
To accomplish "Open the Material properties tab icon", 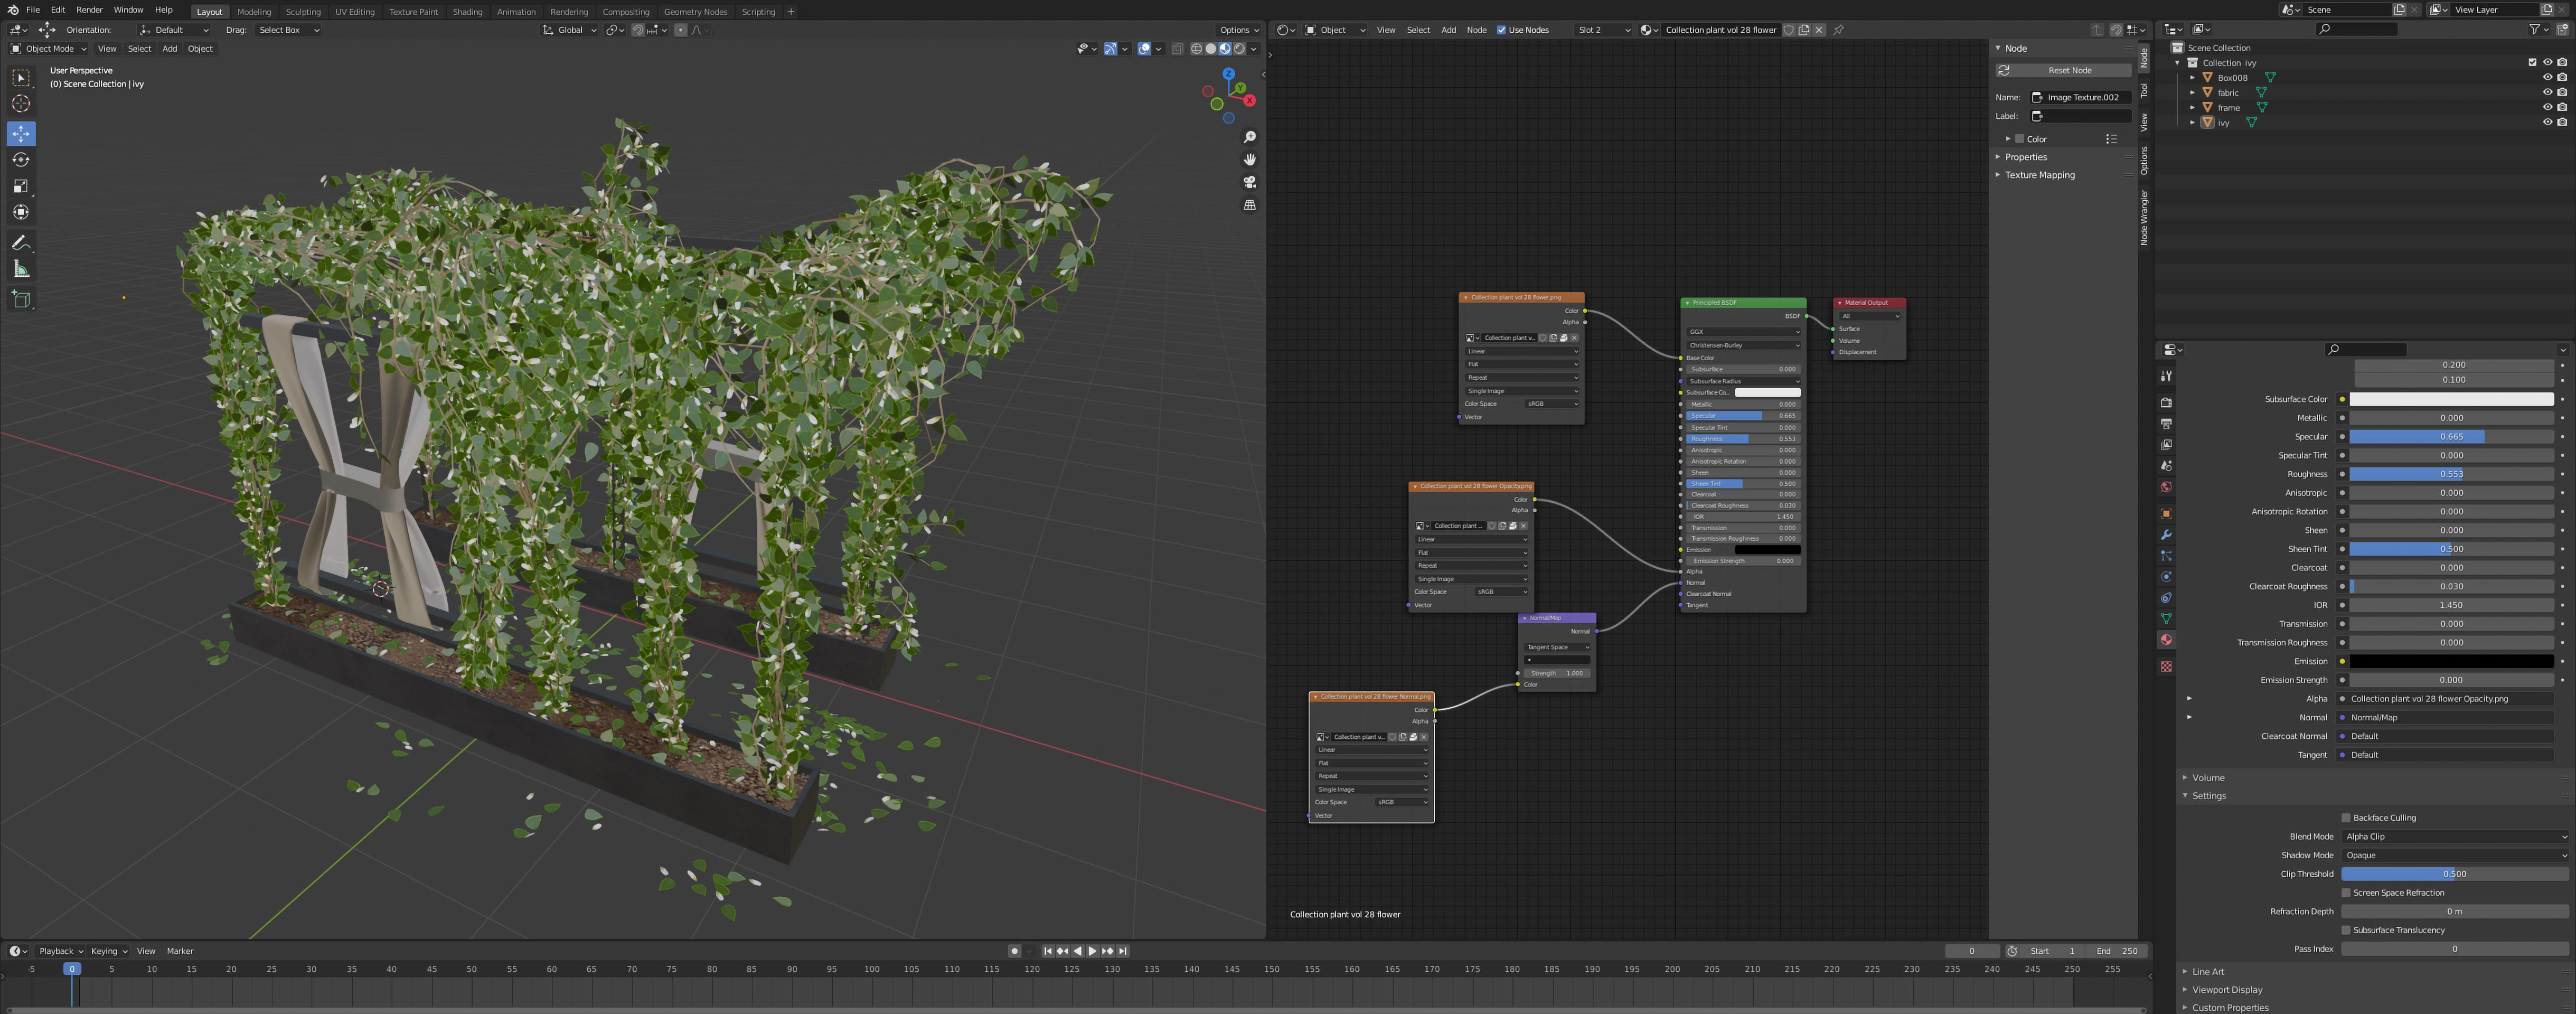I will (2166, 640).
